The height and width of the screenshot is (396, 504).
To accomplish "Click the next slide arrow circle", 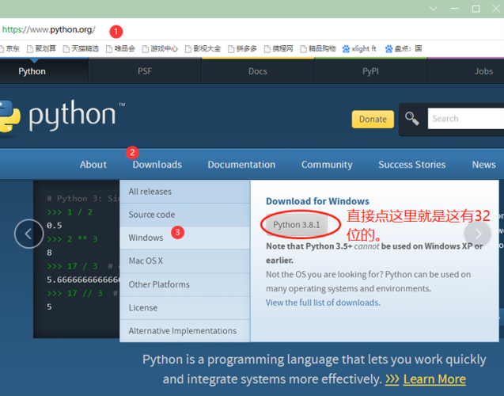I will click(x=478, y=234).
